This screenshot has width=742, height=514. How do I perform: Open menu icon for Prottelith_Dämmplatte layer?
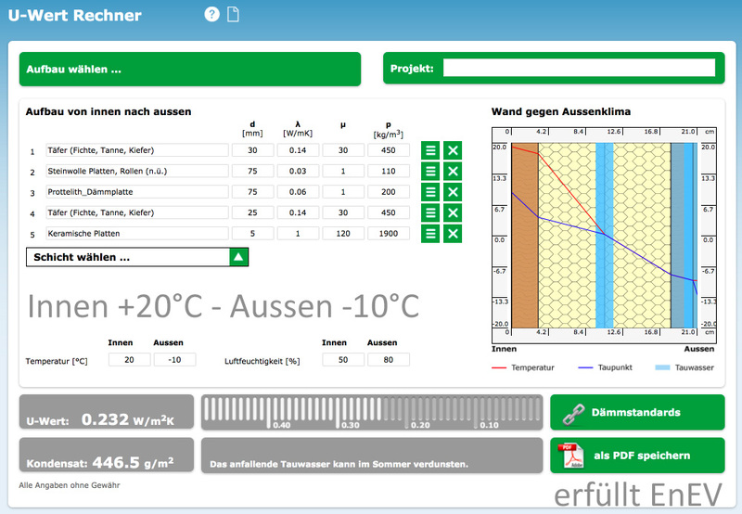click(430, 192)
